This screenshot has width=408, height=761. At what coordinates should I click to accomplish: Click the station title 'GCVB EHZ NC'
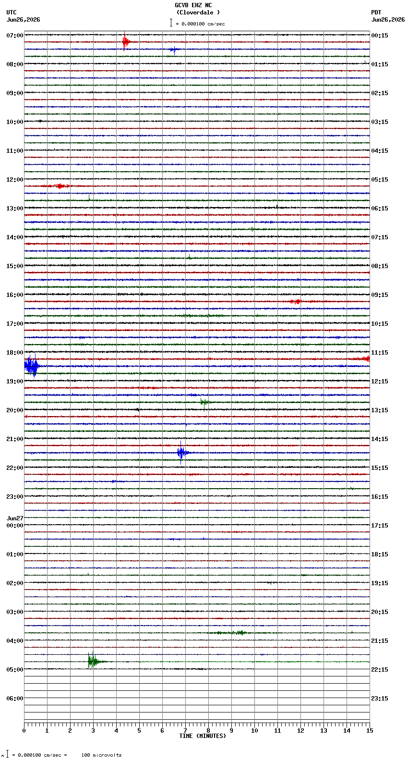(x=193, y=5)
